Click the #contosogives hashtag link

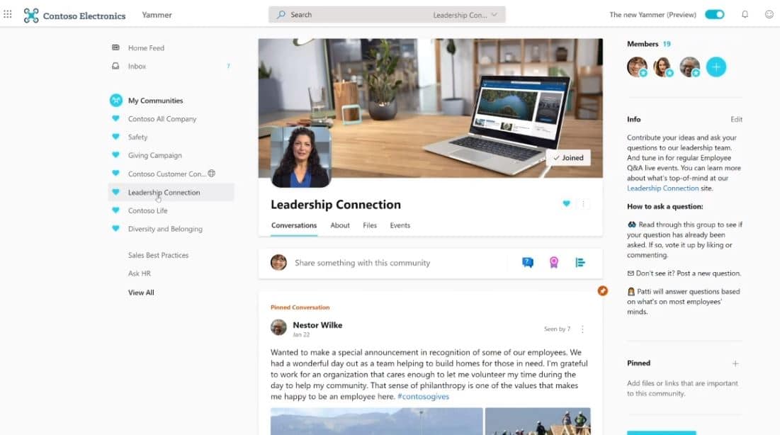424,397
